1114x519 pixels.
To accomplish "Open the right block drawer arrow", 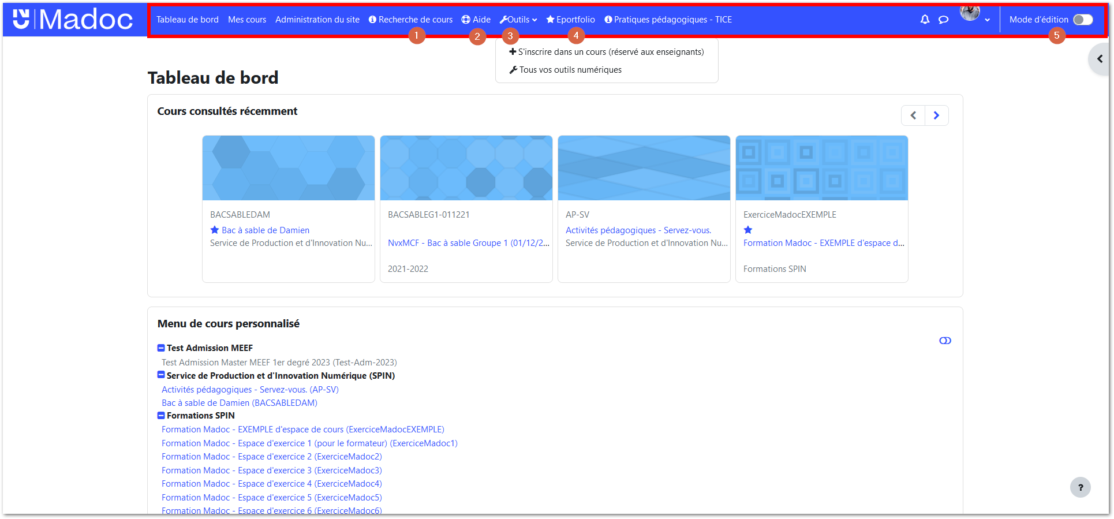I will point(1100,59).
